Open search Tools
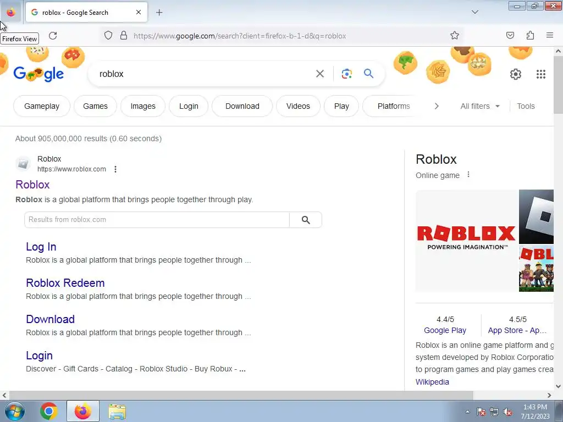Viewport: 563px width, 422px height. pyautogui.click(x=526, y=106)
